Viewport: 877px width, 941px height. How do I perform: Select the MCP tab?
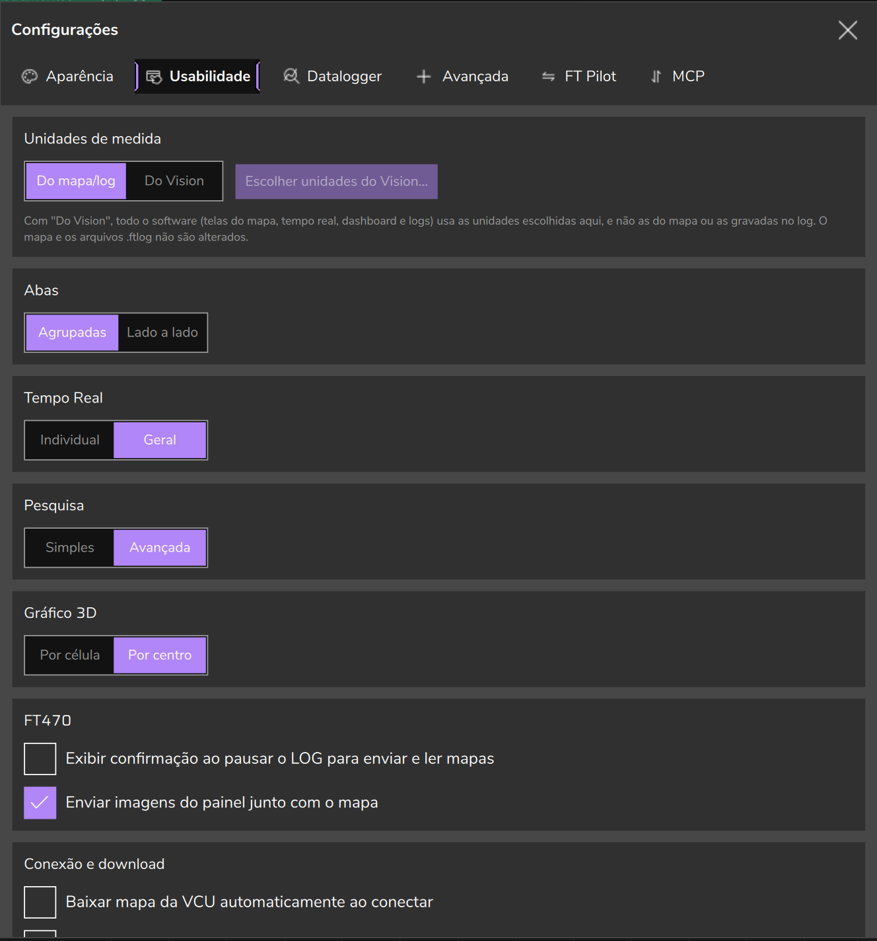click(x=678, y=77)
